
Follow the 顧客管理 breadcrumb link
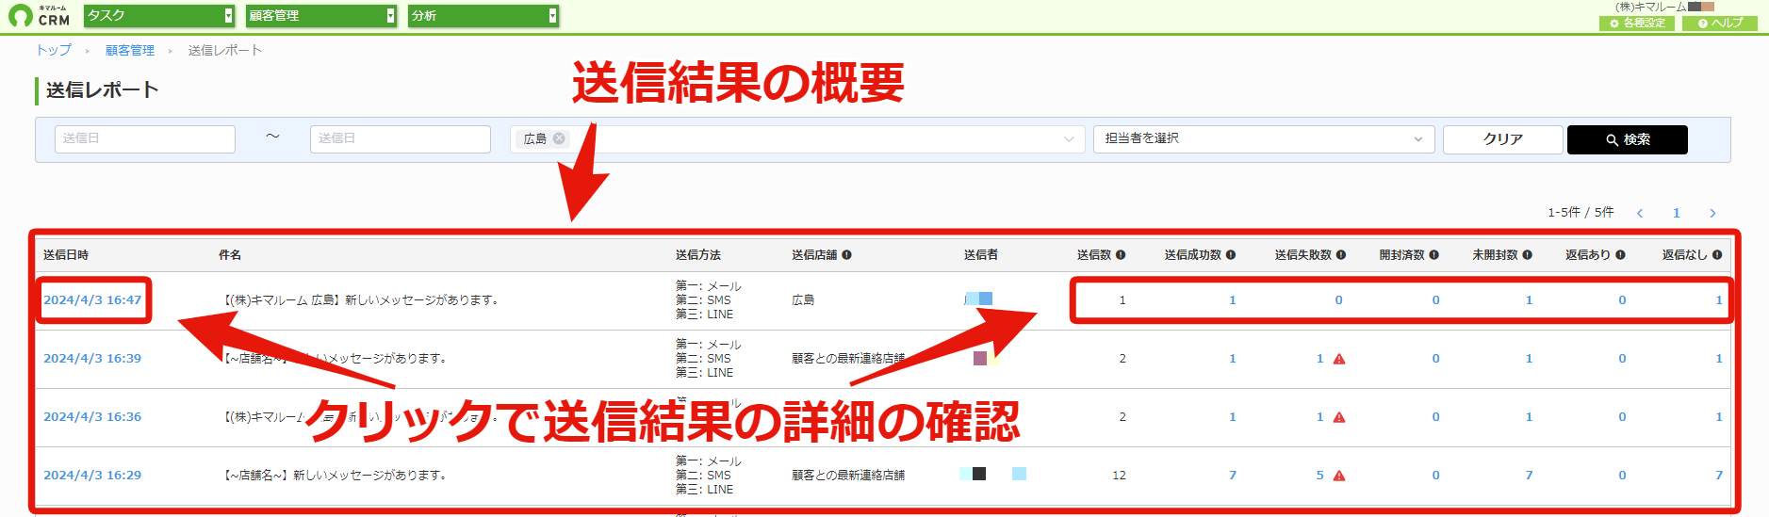click(130, 51)
